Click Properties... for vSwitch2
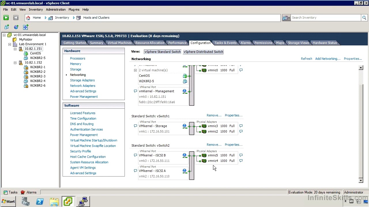This screenshot has height=207, width=369. tap(234, 145)
